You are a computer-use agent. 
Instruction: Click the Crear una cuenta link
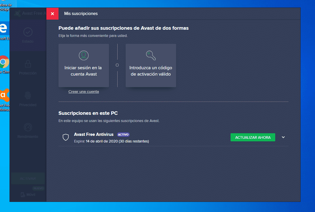[x=84, y=92]
